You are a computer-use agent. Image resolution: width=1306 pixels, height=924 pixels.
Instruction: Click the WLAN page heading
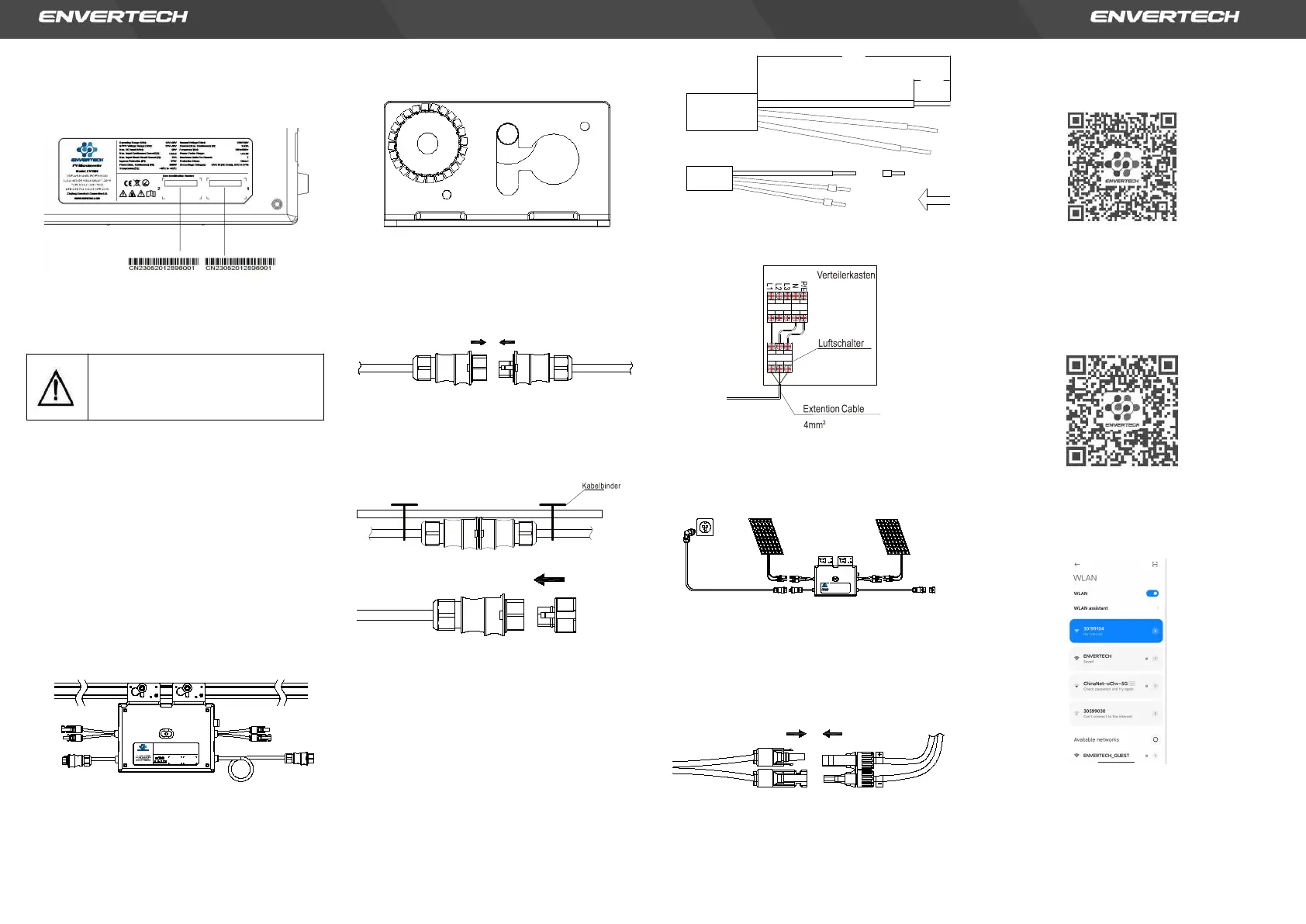[x=1085, y=578]
